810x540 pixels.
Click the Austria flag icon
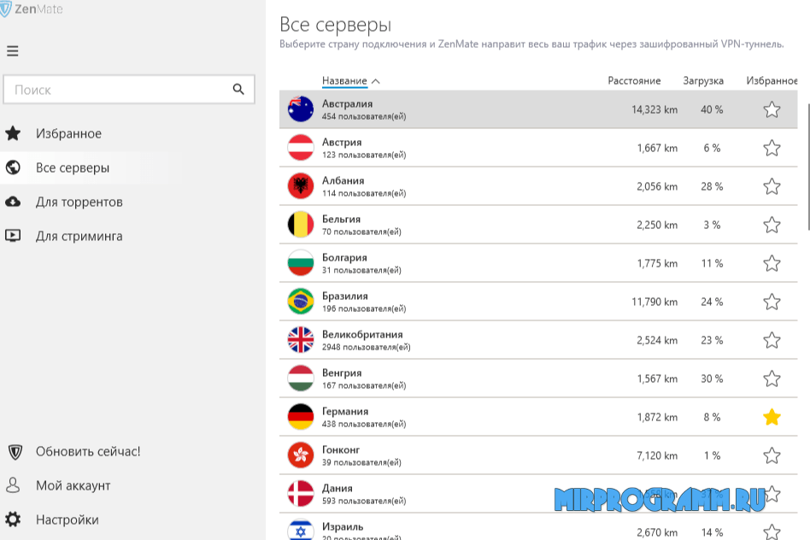[301, 148]
